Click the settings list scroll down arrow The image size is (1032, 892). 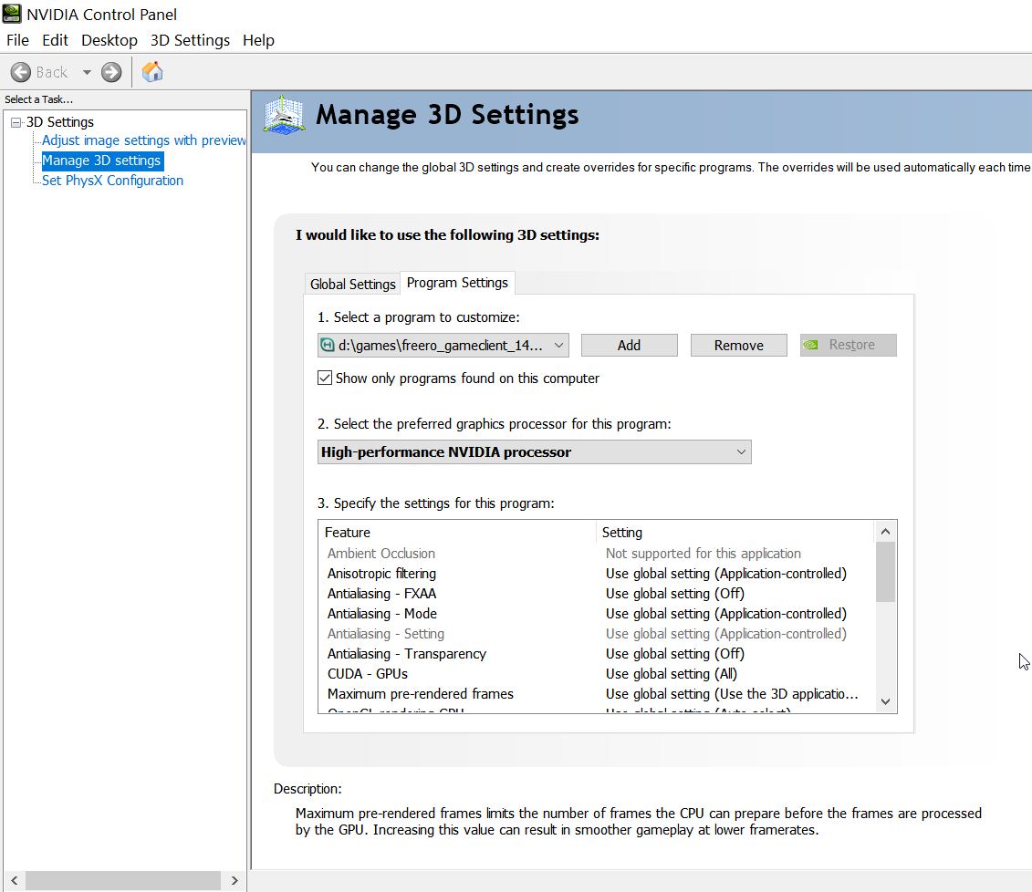pos(885,702)
